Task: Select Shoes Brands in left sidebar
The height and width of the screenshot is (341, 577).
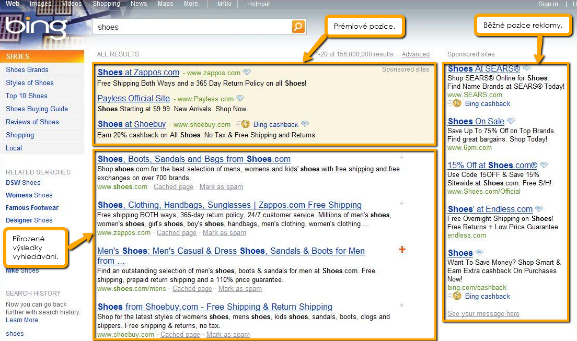Action: coord(27,69)
